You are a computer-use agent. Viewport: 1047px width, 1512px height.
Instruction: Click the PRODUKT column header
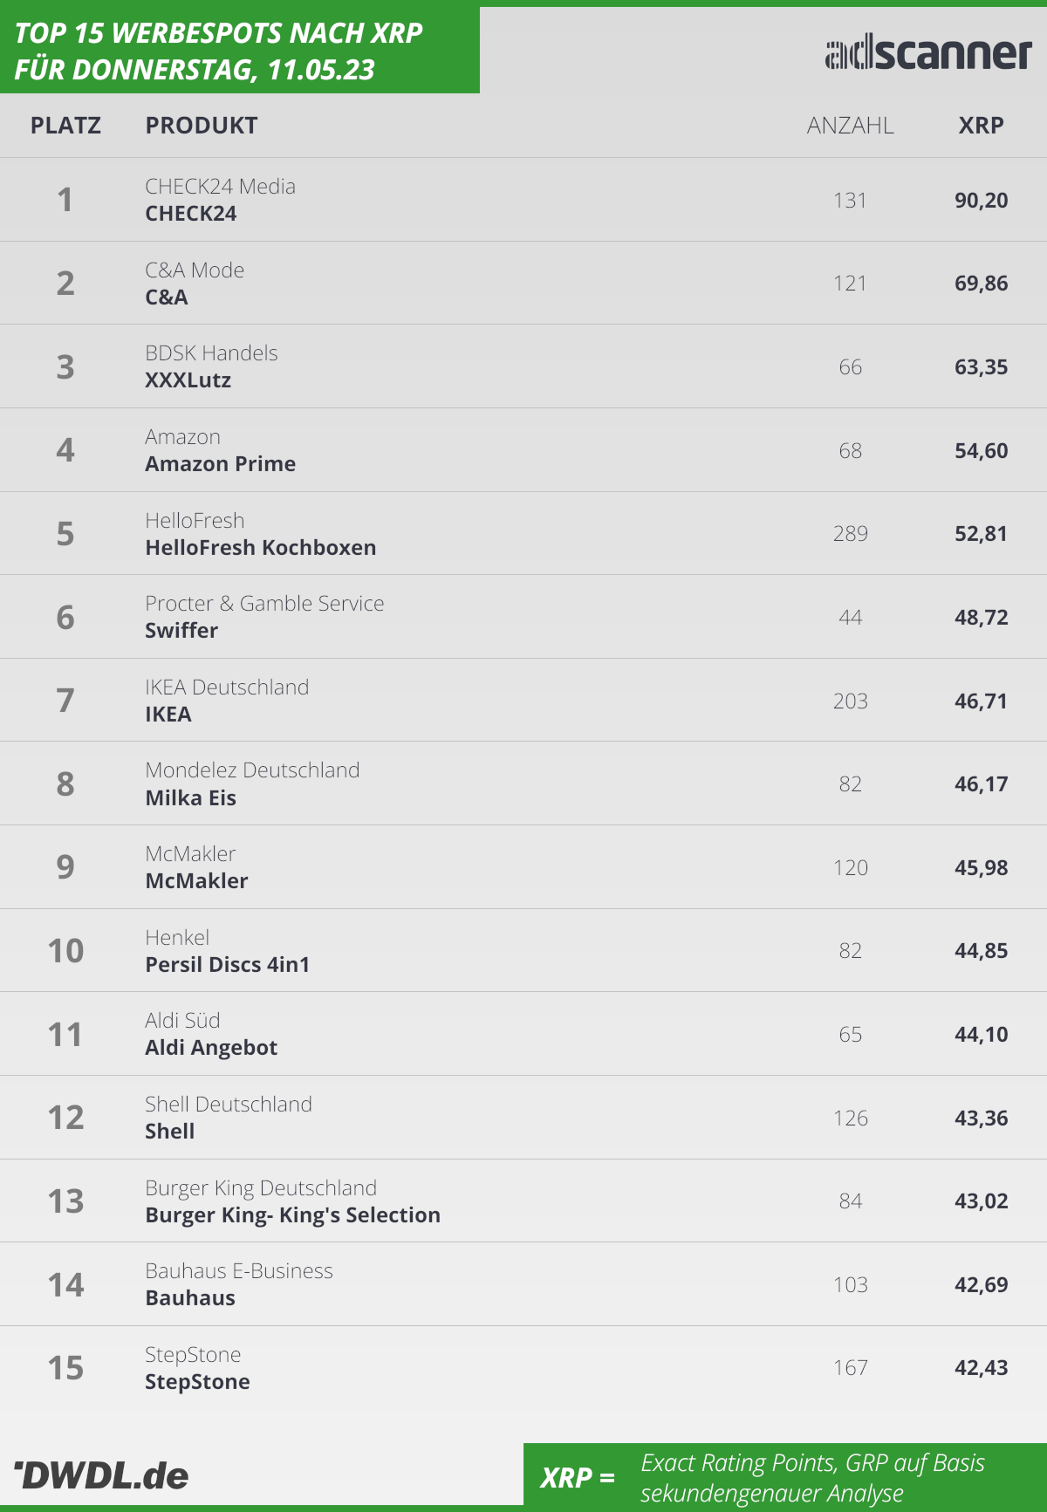[x=201, y=126]
